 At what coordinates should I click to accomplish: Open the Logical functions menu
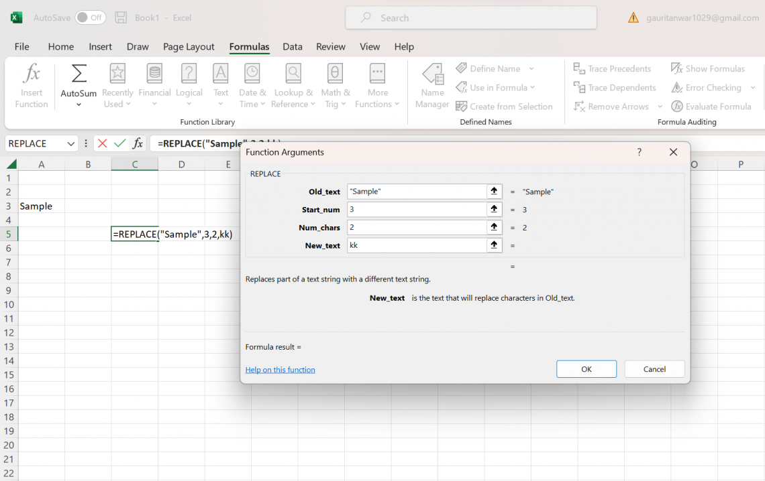189,85
